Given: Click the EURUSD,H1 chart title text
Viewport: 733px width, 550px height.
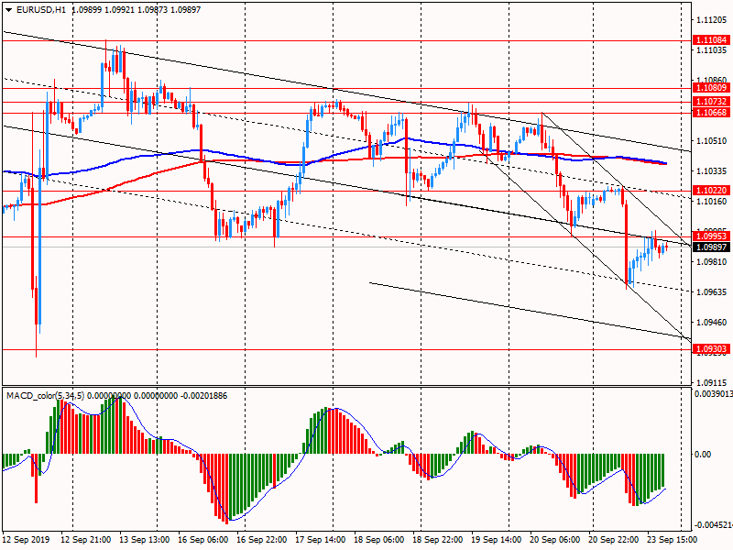Looking at the screenshot, I should (x=41, y=10).
